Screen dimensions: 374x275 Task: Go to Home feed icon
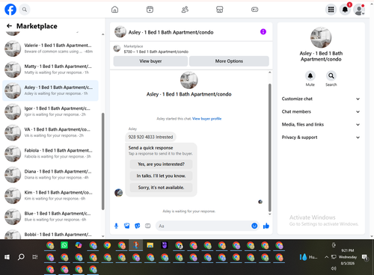pyautogui.click(x=114, y=10)
